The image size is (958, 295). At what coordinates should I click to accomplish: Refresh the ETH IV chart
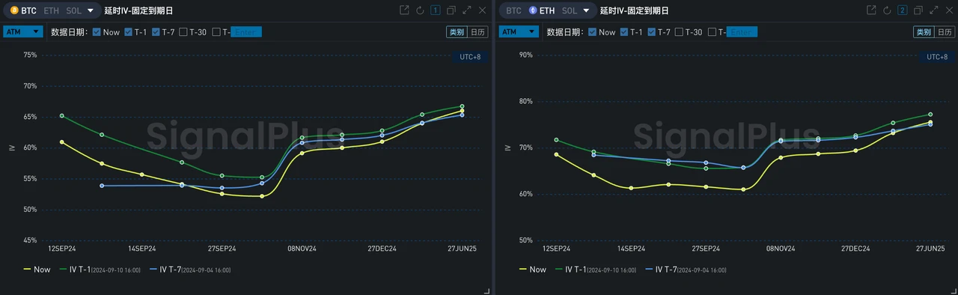point(887,10)
